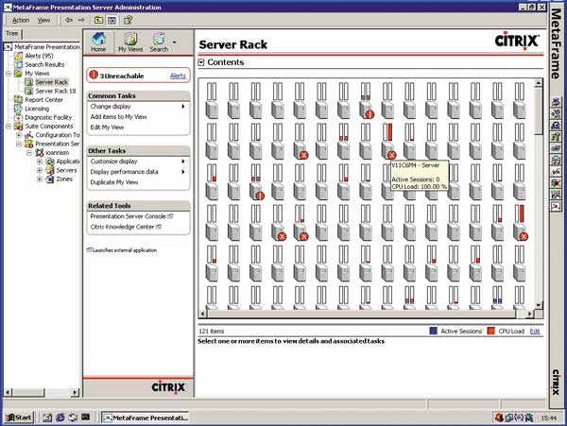Expand the Servers node
567x426 pixels.
pos(40,170)
